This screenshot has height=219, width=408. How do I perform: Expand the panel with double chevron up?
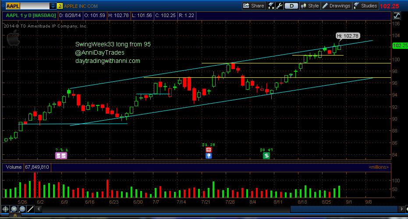(15, 216)
